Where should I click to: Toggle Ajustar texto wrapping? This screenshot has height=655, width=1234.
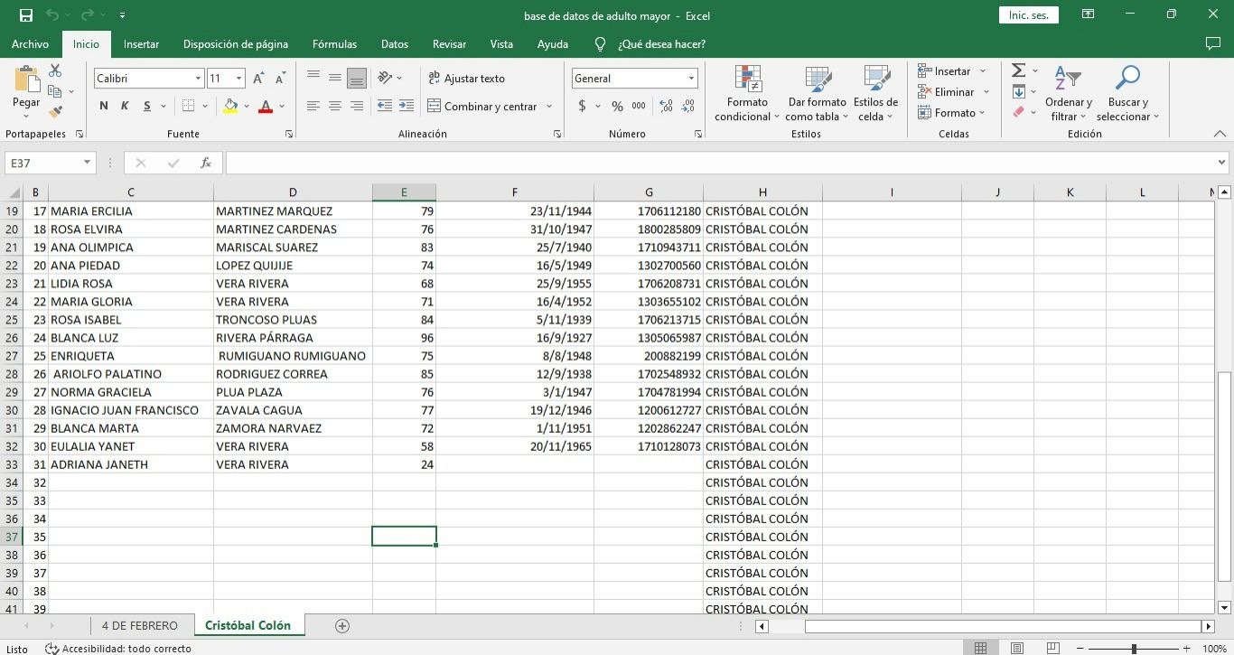point(466,79)
